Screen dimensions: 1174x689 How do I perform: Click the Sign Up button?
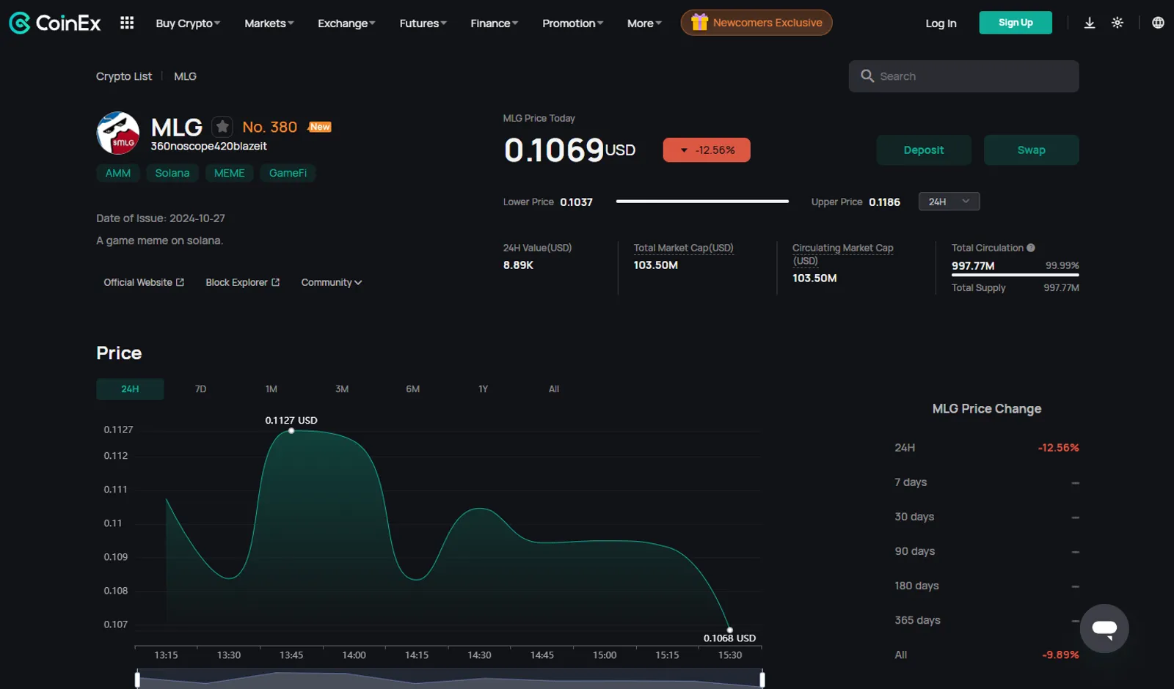[x=1016, y=23]
